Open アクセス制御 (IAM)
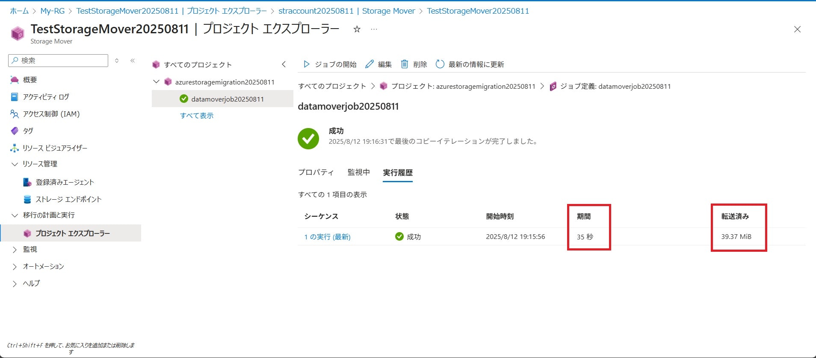816x358 pixels. click(x=51, y=114)
